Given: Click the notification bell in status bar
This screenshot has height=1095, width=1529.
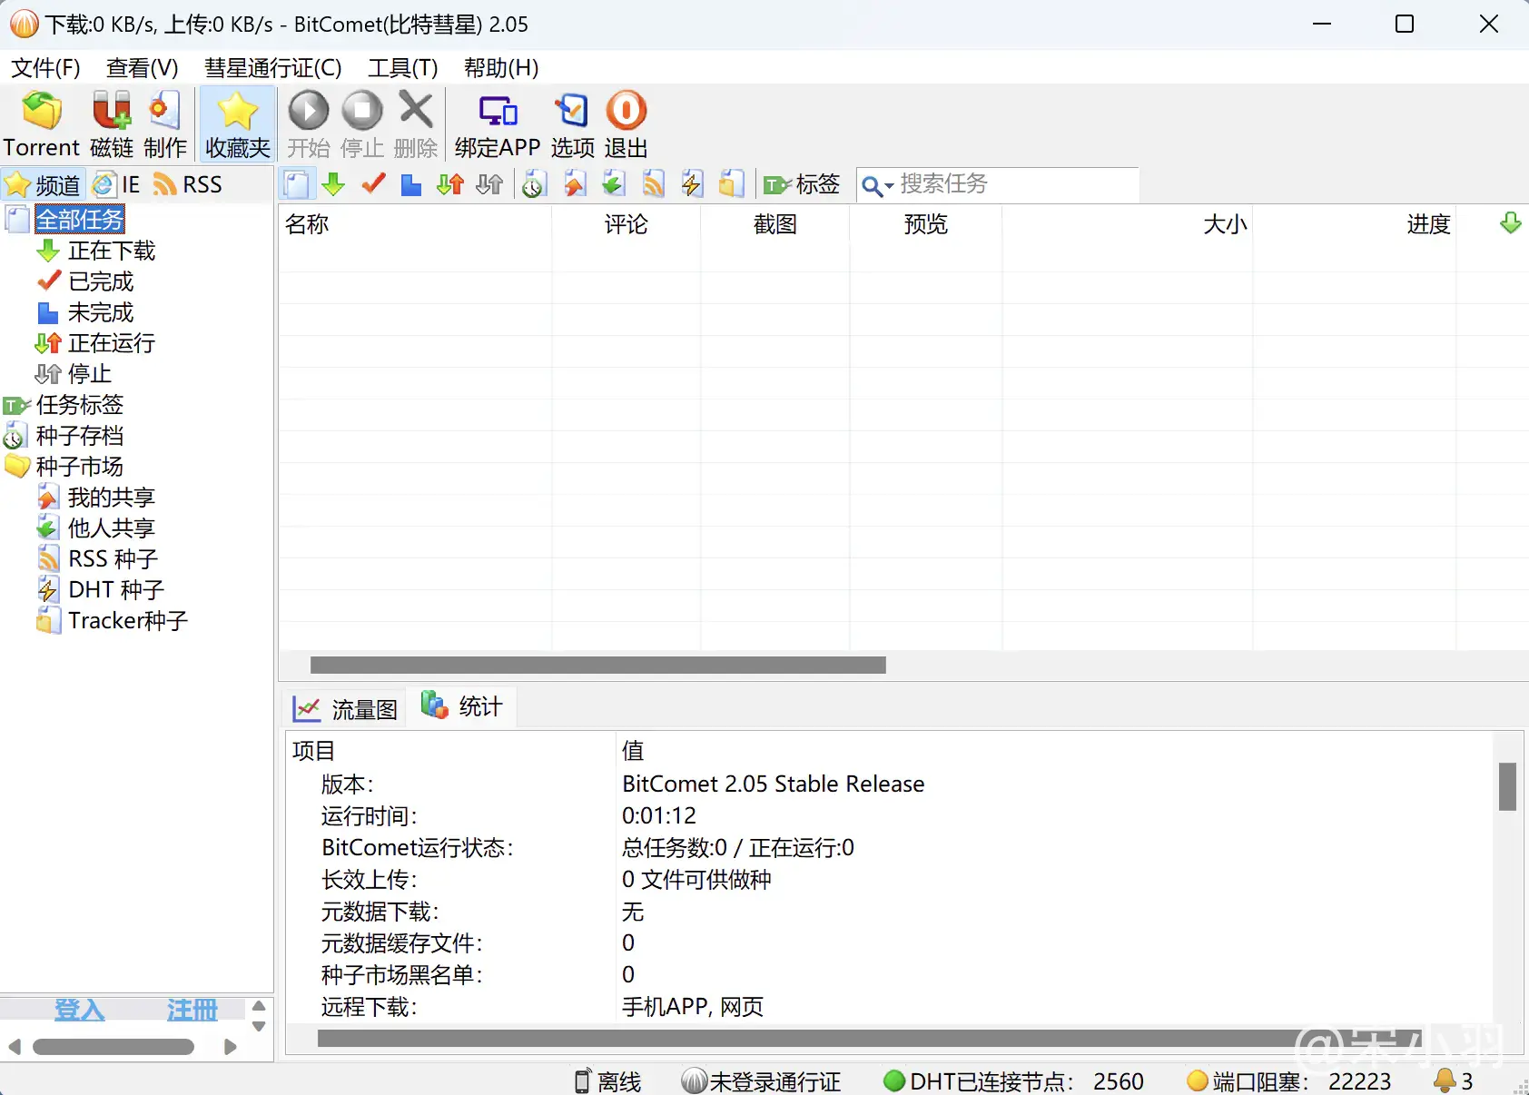Looking at the screenshot, I should pos(1444,1080).
